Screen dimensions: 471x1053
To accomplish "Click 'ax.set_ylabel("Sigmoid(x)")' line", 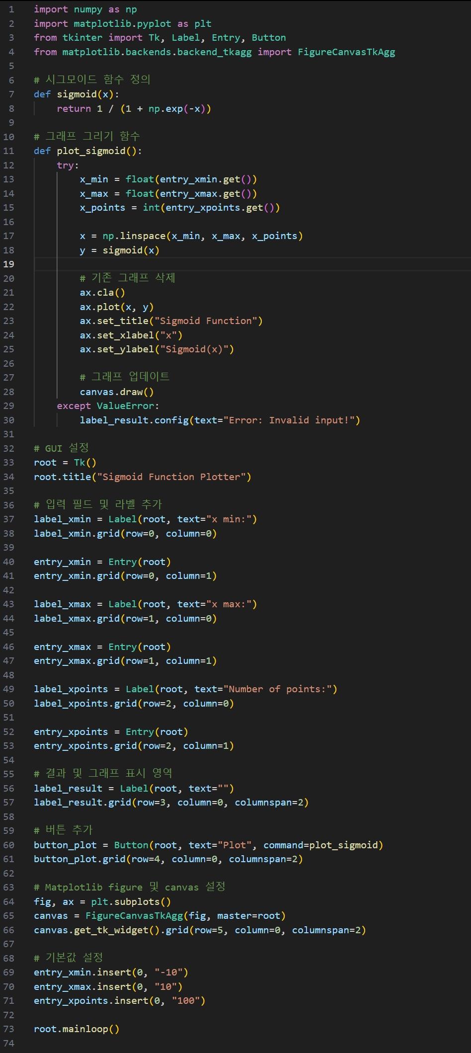I will coord(157,349).
